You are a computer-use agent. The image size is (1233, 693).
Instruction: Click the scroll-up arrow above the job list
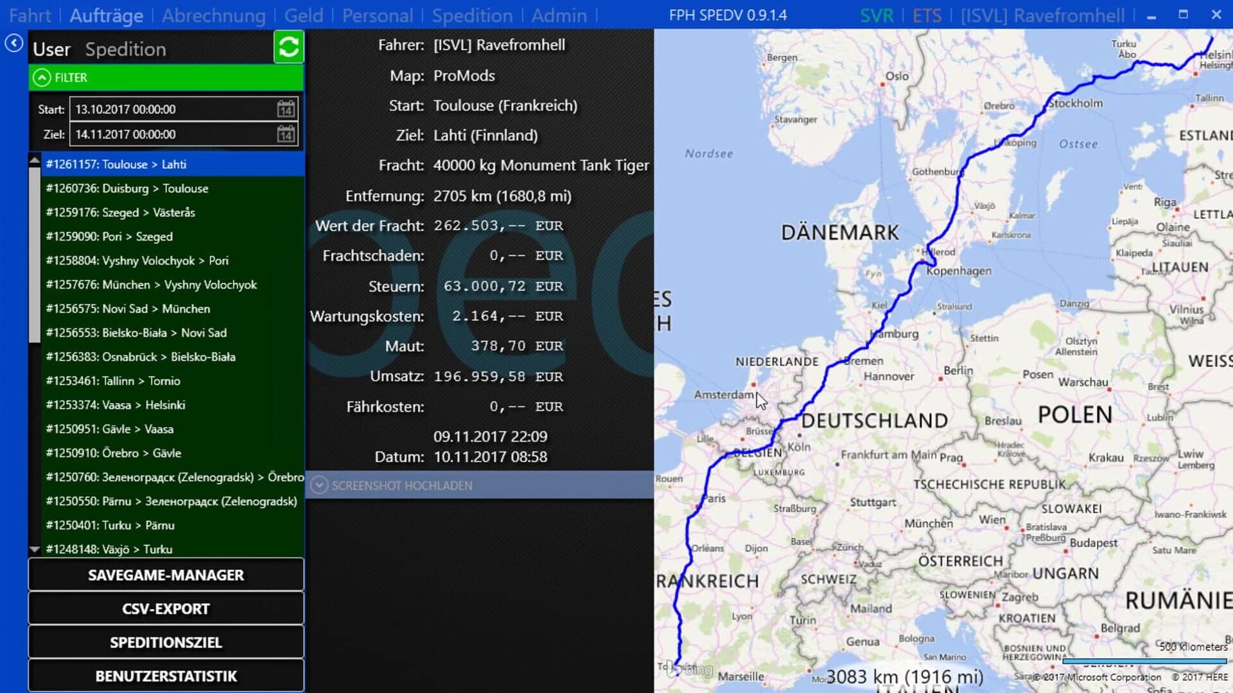34,160
